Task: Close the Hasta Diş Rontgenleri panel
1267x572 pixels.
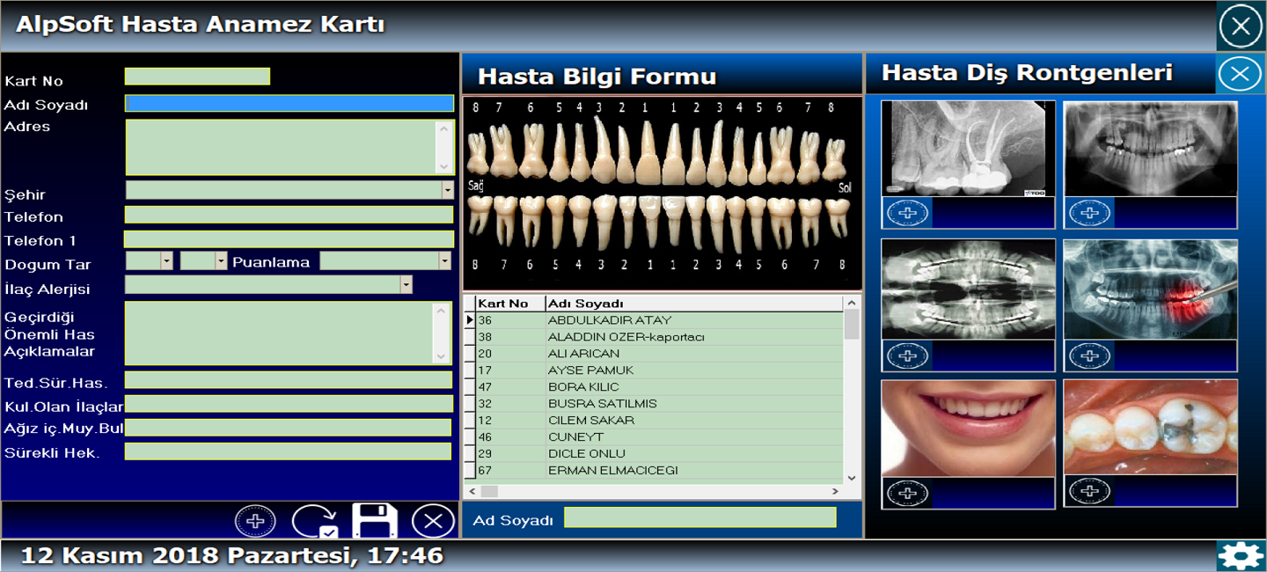Action: 1240,74
